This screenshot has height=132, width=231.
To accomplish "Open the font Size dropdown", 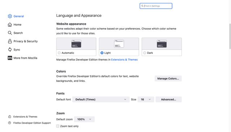I will (x=146, y=99).
